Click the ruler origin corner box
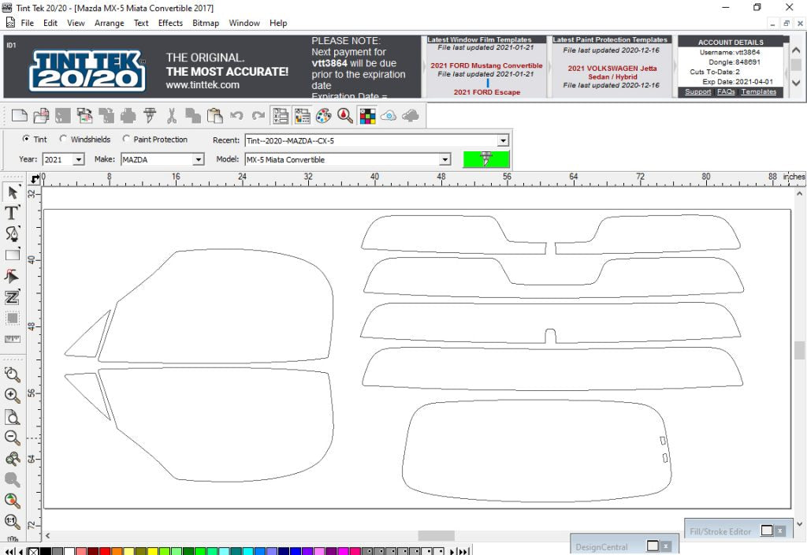 (x=34, y=178)
